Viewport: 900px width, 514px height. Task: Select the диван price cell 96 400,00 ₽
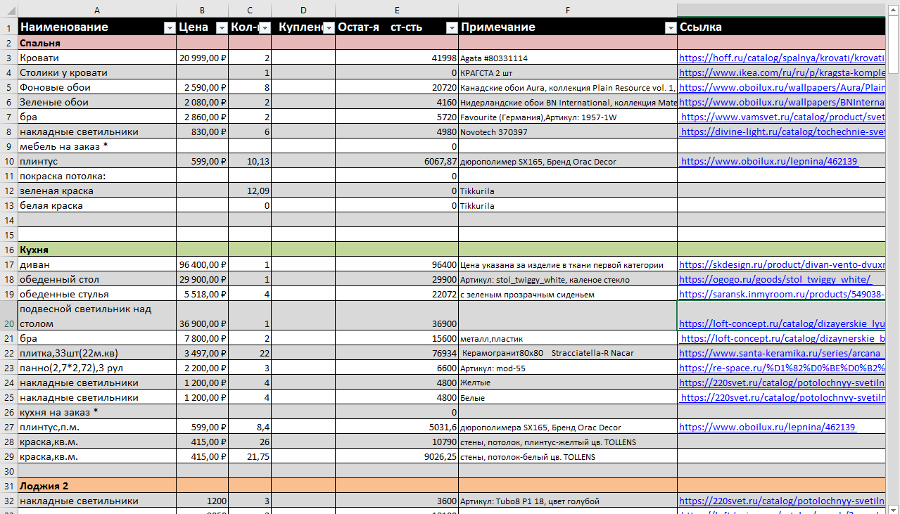pyautogui.click(x=202, y=265)
